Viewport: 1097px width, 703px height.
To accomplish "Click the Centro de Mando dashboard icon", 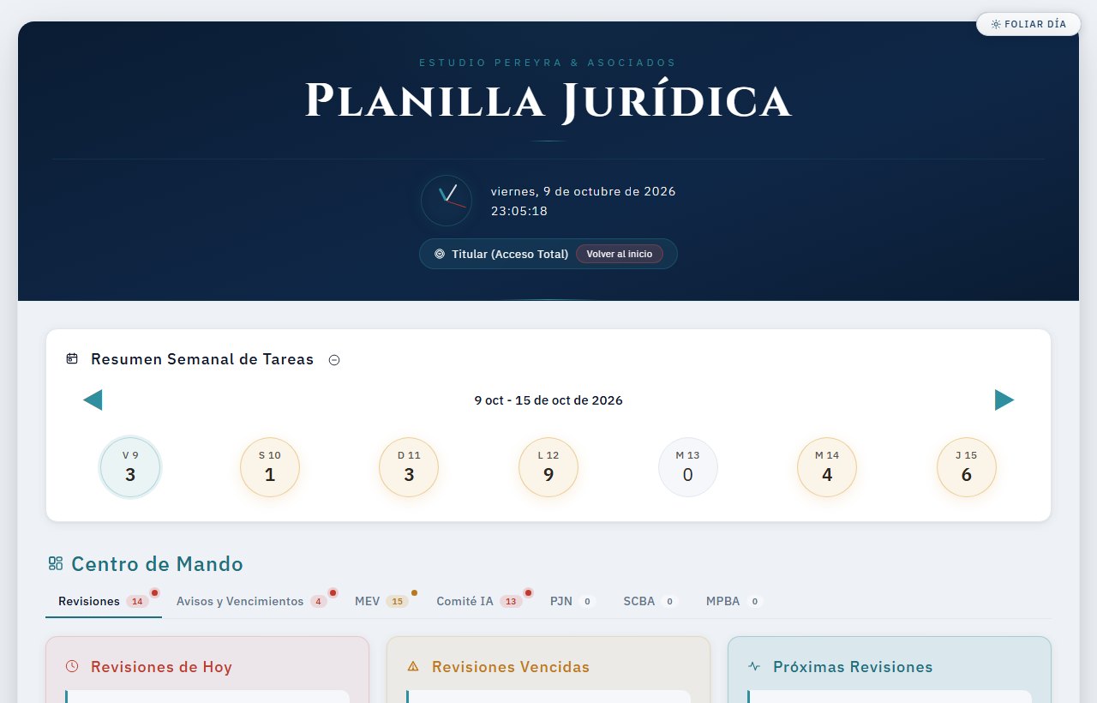I will pos(56,563).
